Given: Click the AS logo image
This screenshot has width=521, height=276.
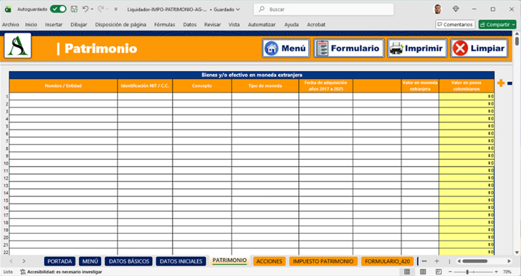Looking at the screenshot, I should (x=18, y=46).
